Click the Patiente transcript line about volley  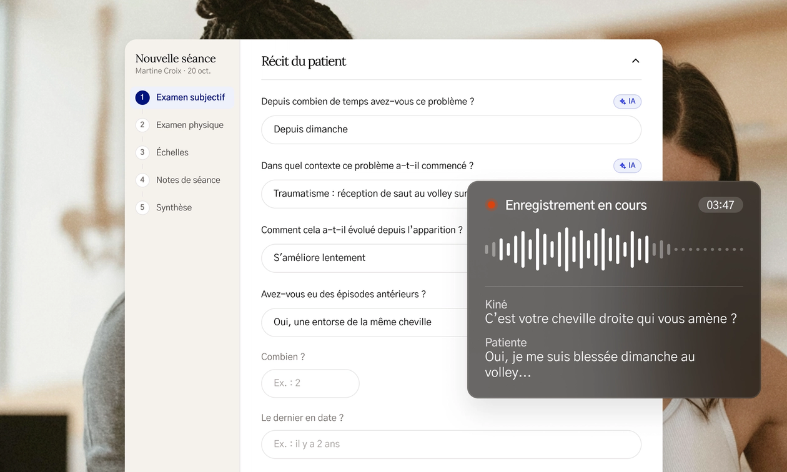pos(590,365)
